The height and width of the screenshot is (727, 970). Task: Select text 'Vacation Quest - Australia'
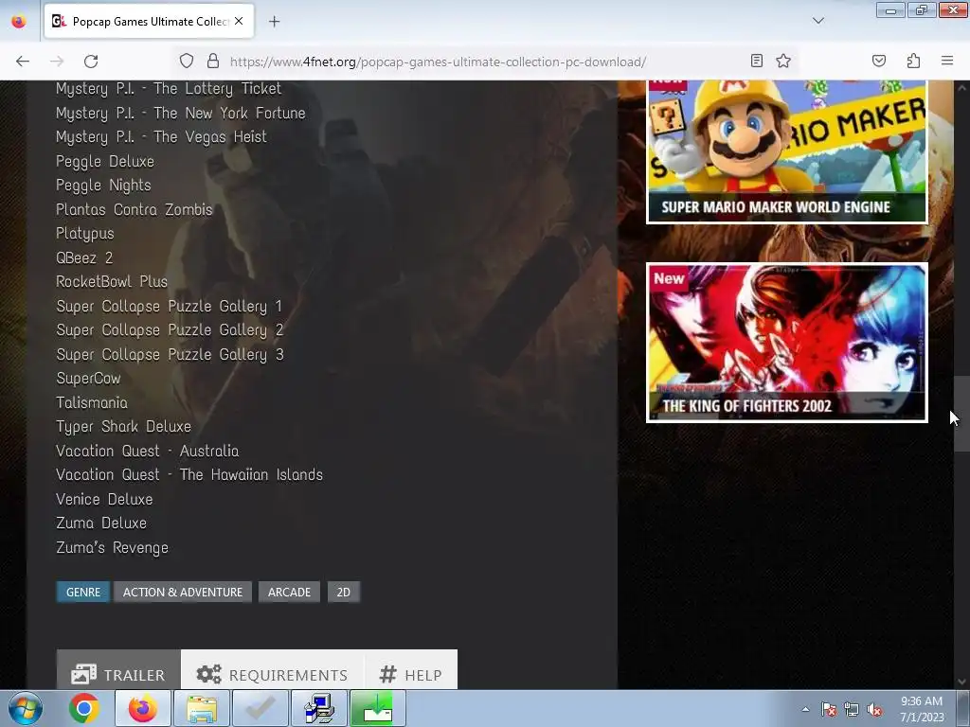(147, 451)
